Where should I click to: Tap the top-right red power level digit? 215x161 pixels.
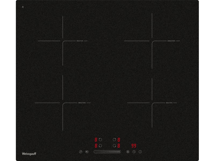click(x=119, y=140)
